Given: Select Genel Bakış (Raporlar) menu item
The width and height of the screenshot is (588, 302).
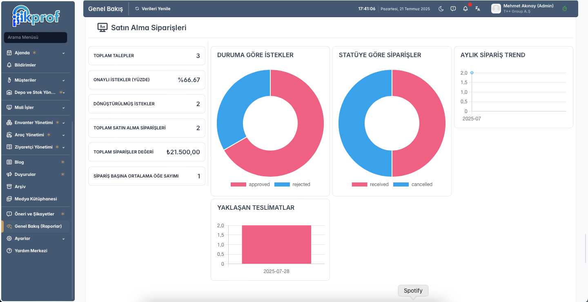Looking at the screenshot, I should coord(35,226).
